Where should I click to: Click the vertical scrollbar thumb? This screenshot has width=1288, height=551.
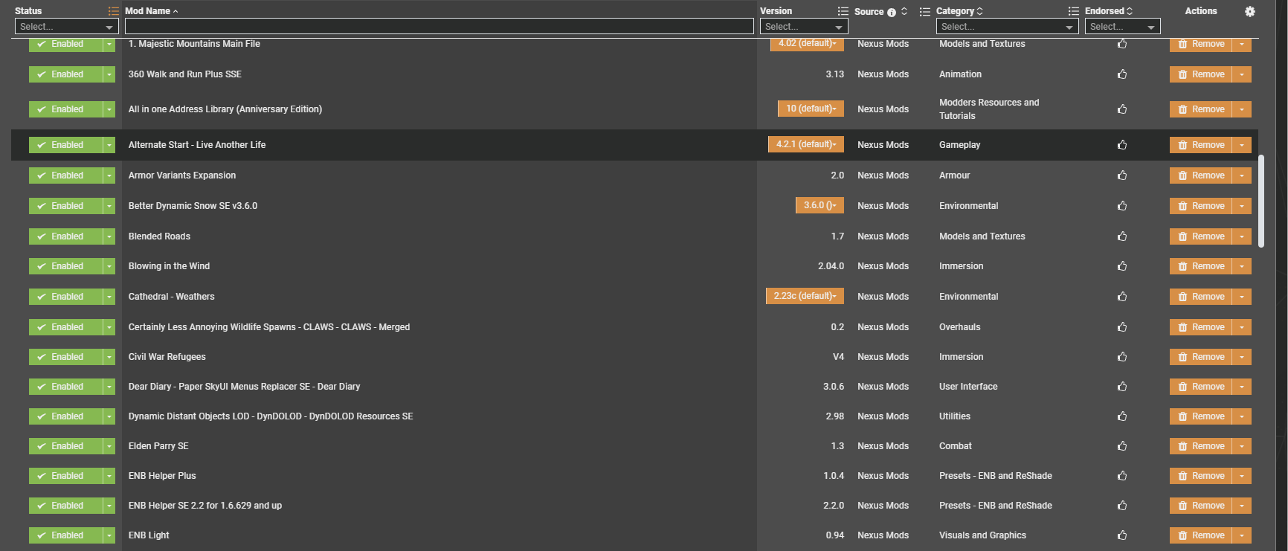click(1260, 201)
